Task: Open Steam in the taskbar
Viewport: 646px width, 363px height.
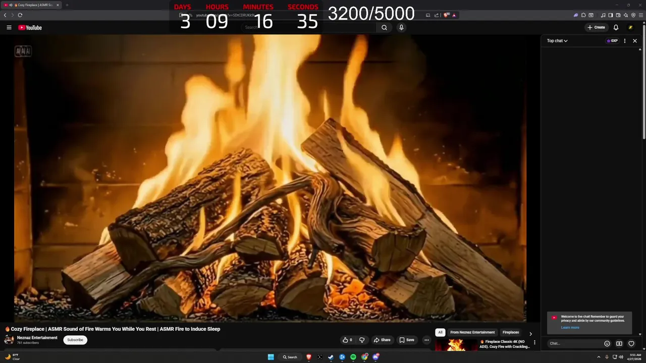Action: [x=331, y=357]
